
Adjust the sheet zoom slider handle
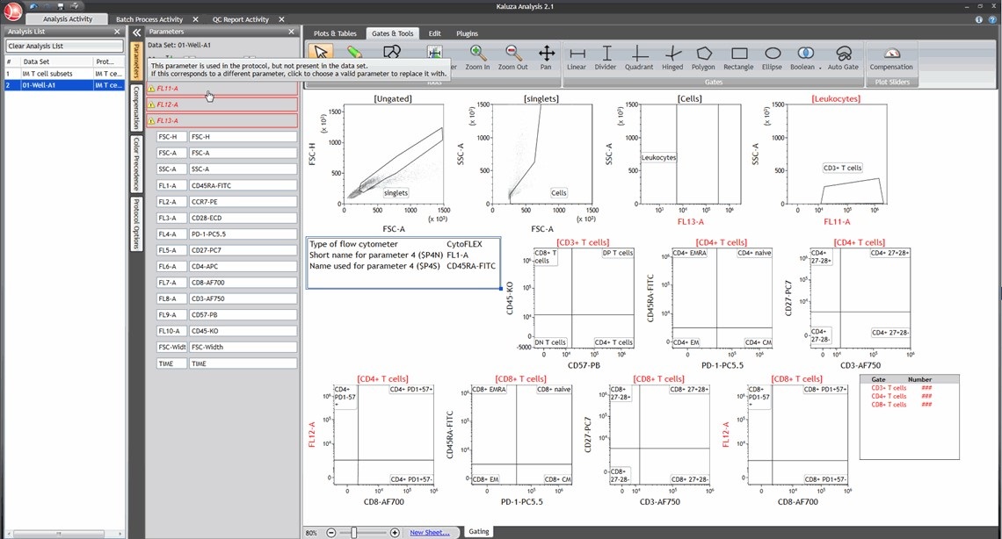(x=354, y=533)
